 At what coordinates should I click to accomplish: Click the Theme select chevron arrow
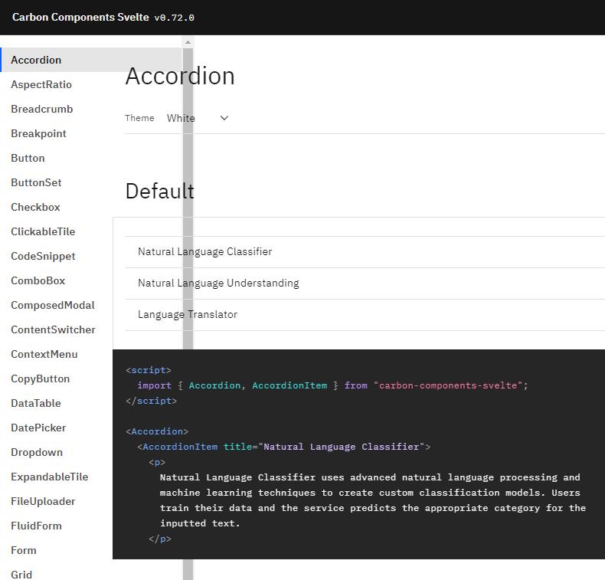pos(224,118)
